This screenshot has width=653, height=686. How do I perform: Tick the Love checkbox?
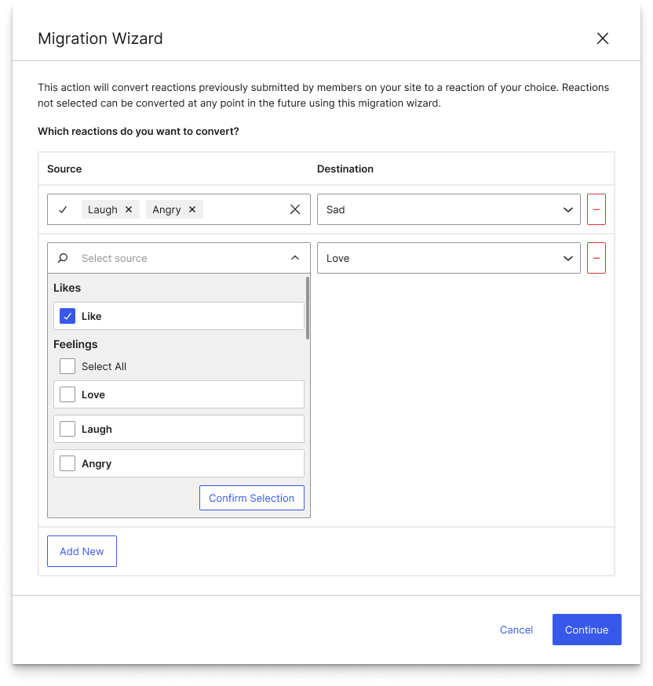[67, 395]
